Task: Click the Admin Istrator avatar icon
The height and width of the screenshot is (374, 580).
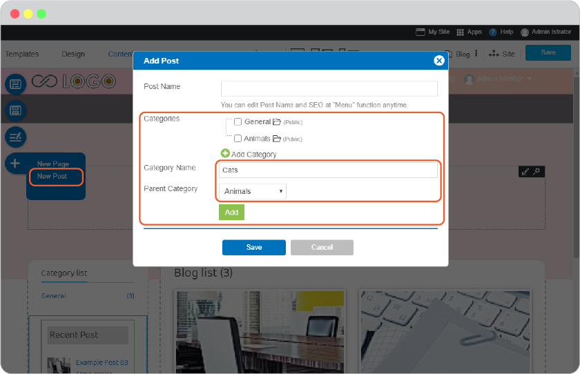Action: [525, 32]
